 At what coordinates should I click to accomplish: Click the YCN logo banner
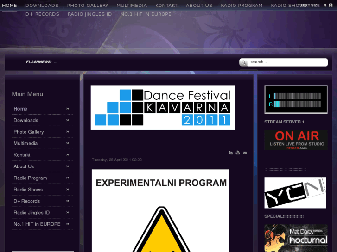(295, 193)
